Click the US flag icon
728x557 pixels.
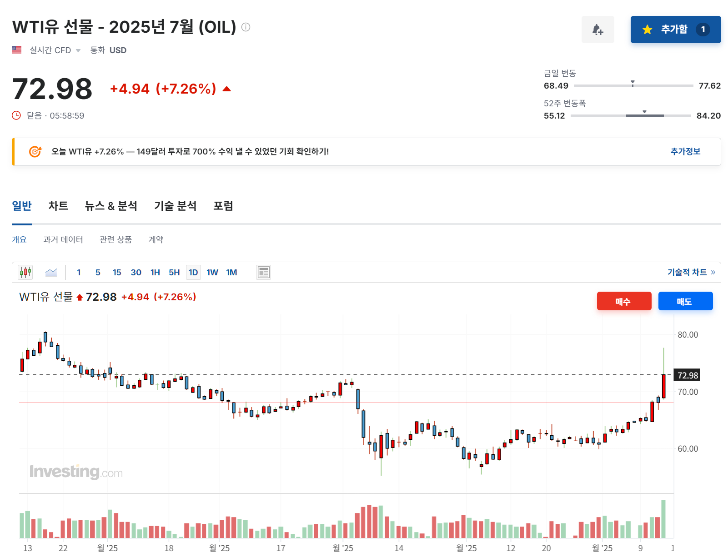tap(16, 50)
